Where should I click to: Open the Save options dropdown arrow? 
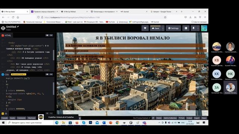[x=163, y=28]
